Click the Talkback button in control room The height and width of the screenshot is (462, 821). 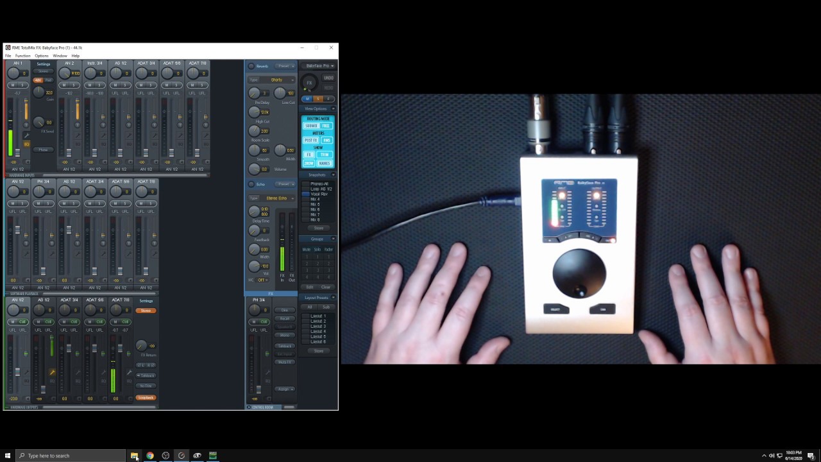pyautogui.click(x=285, y=346)
